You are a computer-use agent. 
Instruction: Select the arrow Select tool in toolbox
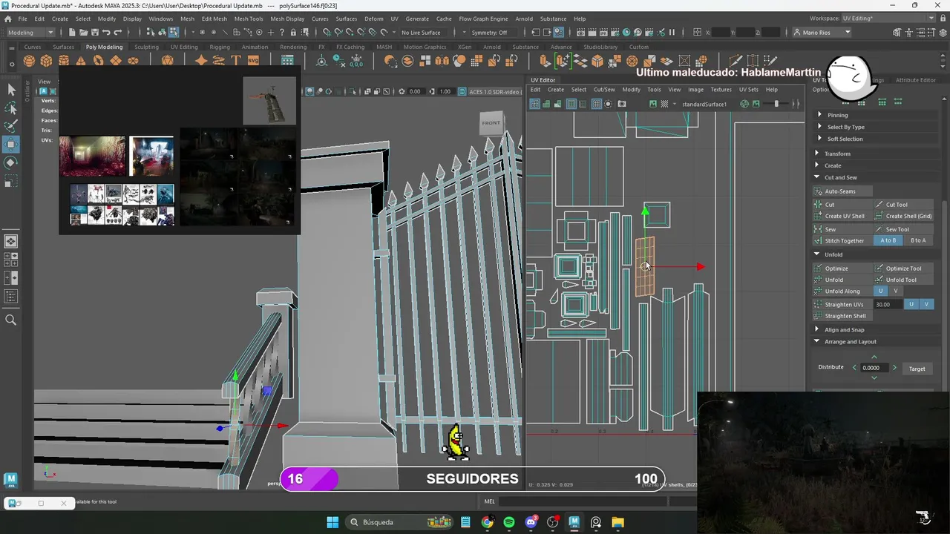point(11,90)
